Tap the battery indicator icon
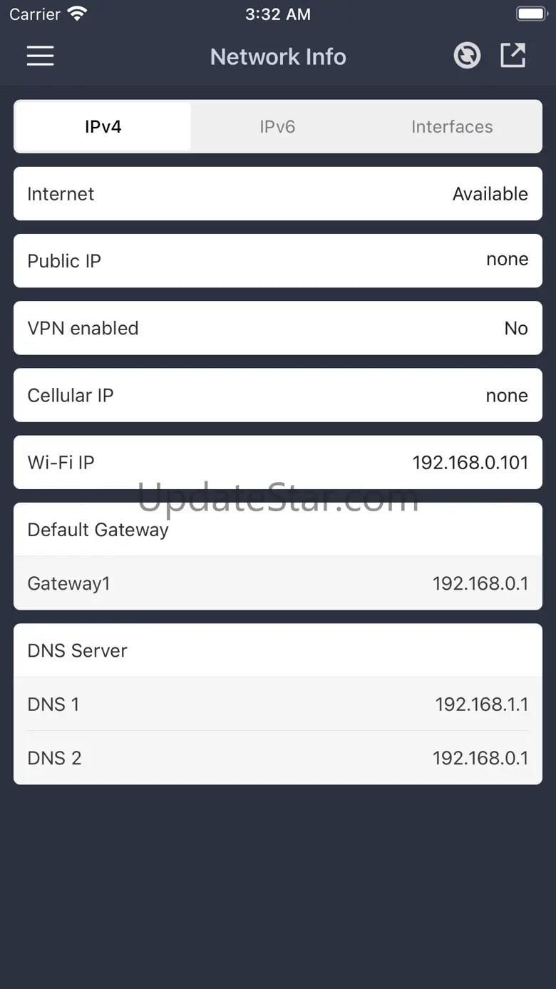556x989 pixels. 531,14
